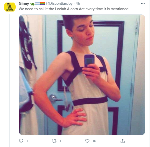Click the turtle emoji beside Ginny
The image size is (150, 147).
(32, 4)
